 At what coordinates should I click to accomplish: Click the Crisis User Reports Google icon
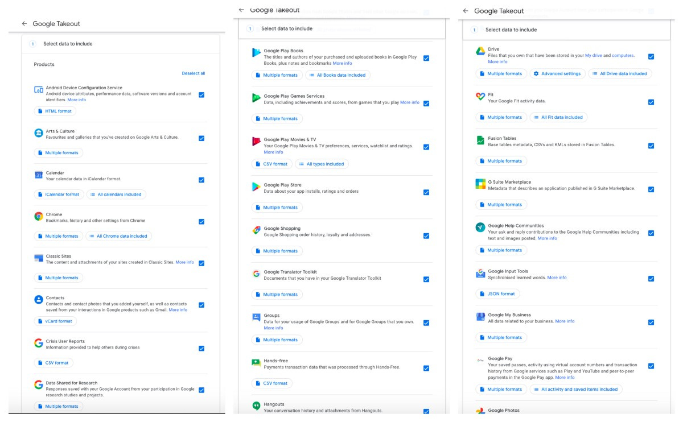(39, 343)
